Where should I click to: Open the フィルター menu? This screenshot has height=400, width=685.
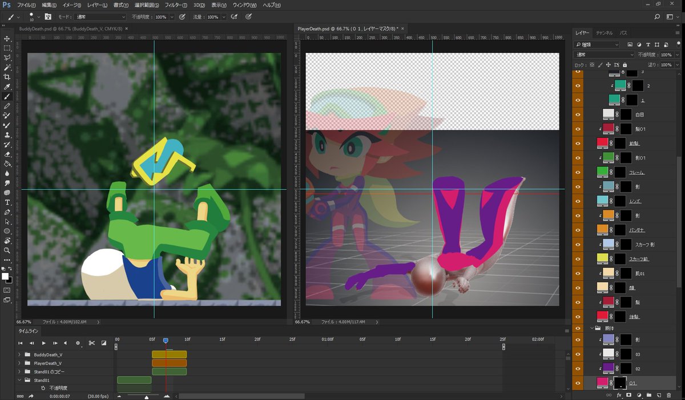click(176, 5)
